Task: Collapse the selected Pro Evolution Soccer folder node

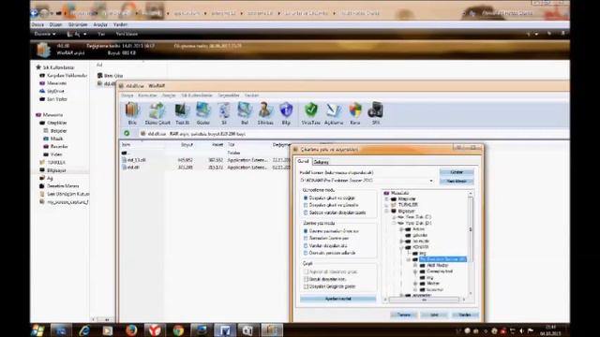Action: 409,259
